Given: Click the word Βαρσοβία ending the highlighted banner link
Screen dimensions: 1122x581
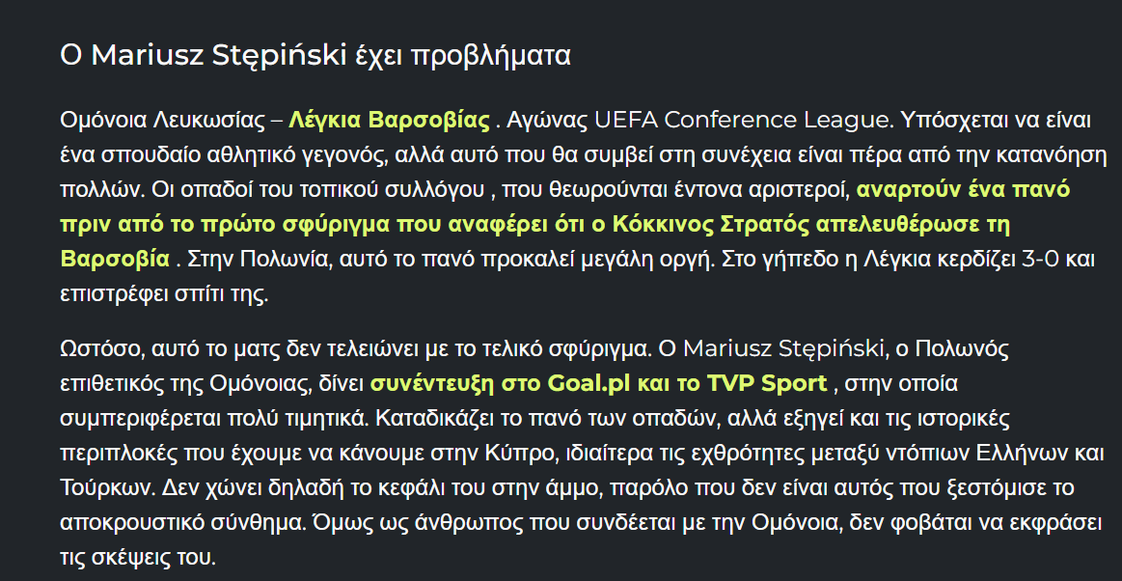Looking at the screenshot, I should click(115, 259).
